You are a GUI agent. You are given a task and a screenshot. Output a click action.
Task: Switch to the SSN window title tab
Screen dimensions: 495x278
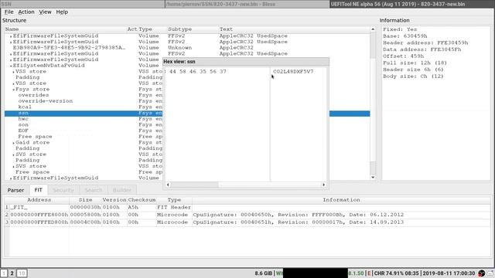pyautogui.click(x=83, y=4)
